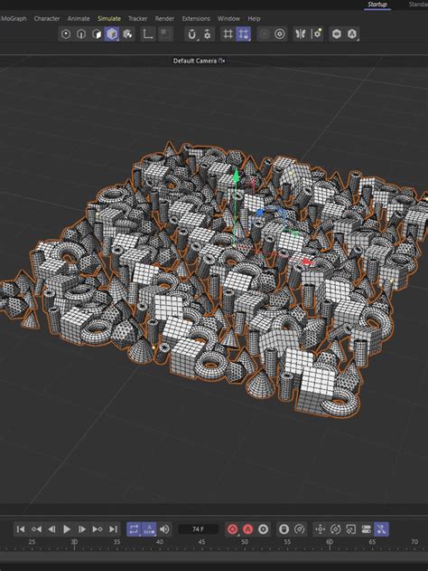Open the snap settings gear icon
428x571 pixels.
pyautogui.click(x=208, y=34)
